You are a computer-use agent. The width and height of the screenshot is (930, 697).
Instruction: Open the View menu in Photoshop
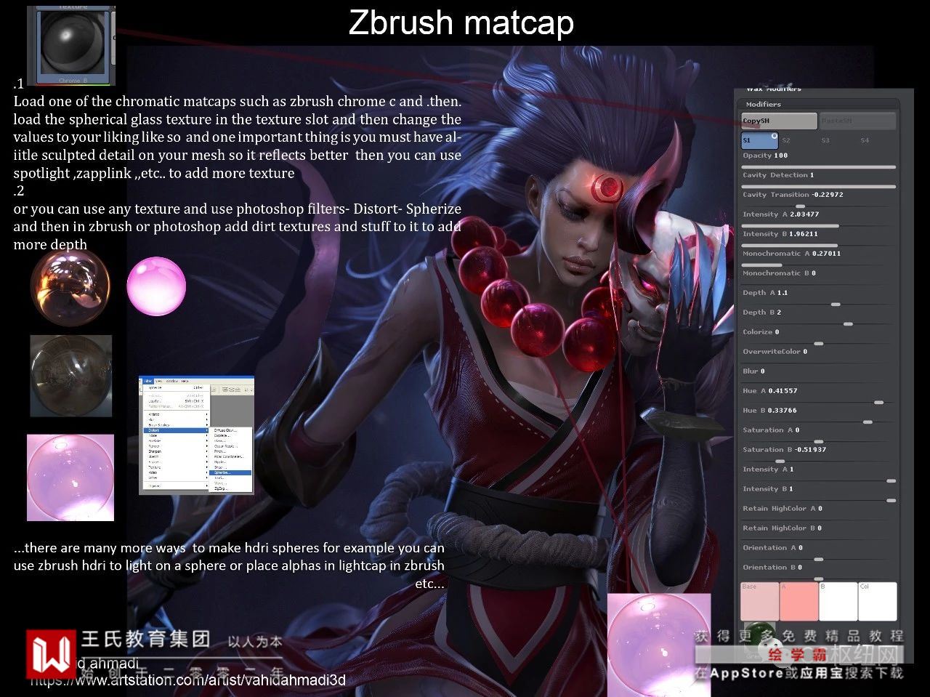tap(159, 381)
